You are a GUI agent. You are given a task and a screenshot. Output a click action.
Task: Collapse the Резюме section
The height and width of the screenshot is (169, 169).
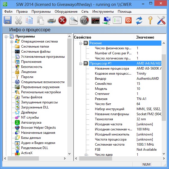pos(81,43)
